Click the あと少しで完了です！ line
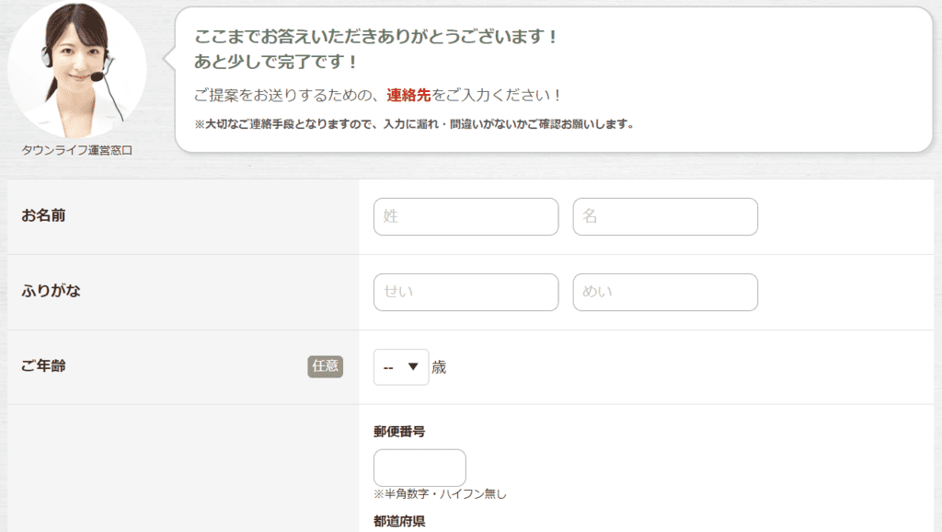Image resolution: width=942 pixels, height=532 pixels. coord(276,63)
